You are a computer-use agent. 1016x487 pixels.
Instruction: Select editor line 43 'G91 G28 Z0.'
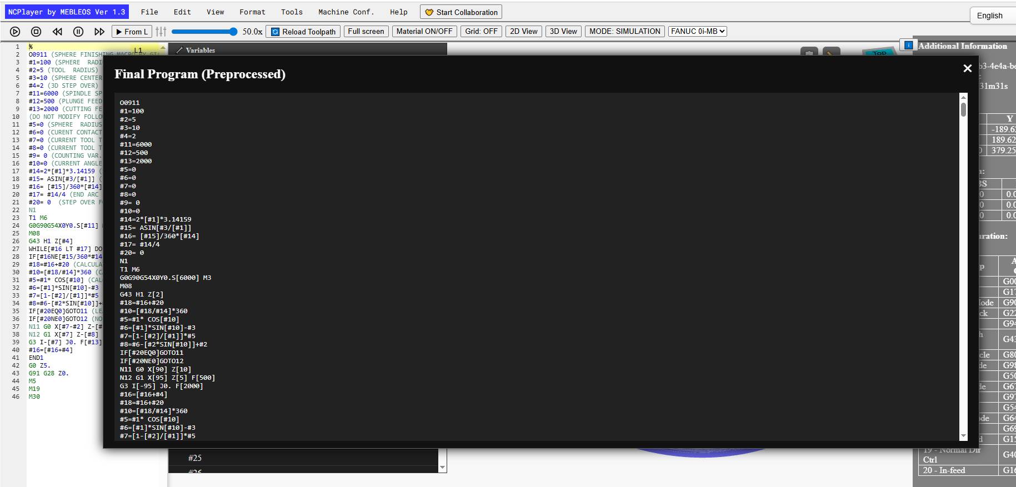(49, 373)
